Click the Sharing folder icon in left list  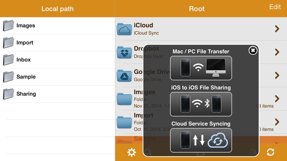coord(8,94)
